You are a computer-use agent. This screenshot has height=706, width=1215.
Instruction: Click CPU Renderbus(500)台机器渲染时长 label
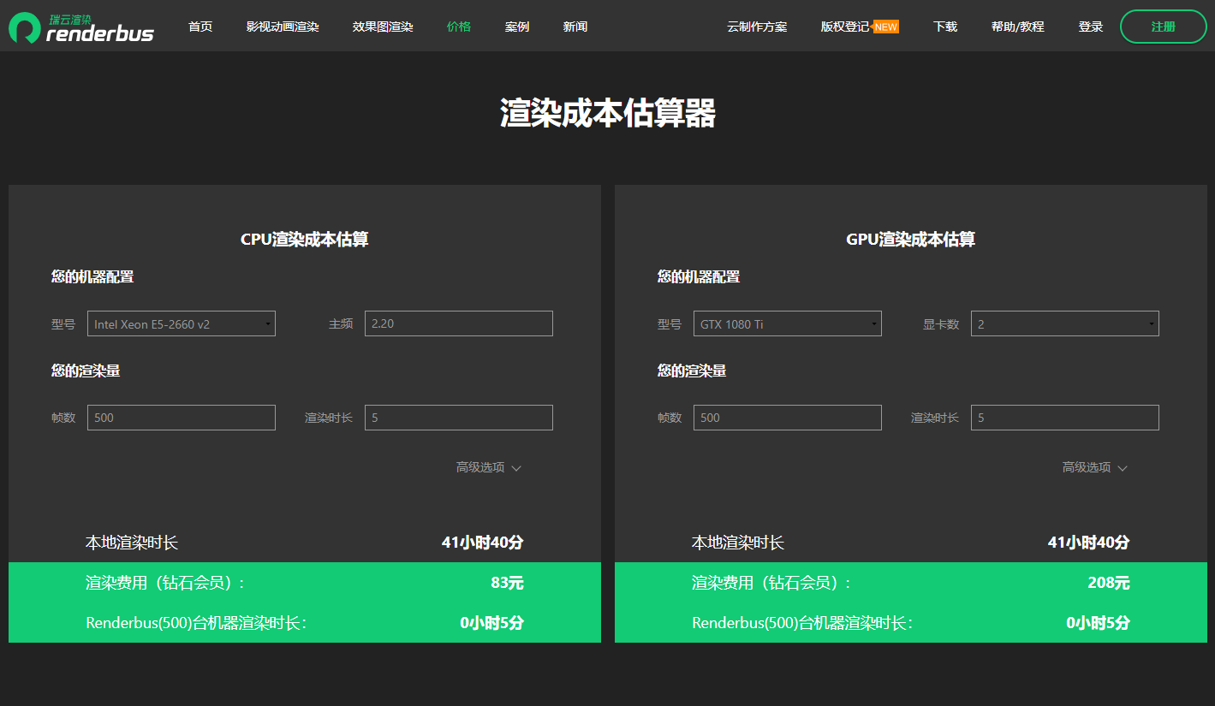pos(197,623)
